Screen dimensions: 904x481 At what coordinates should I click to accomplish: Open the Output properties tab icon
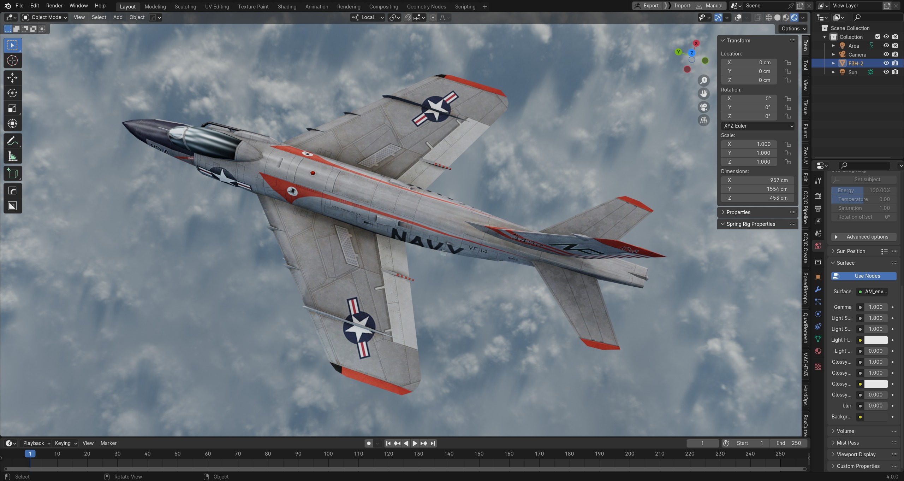(x=818, y=209)
